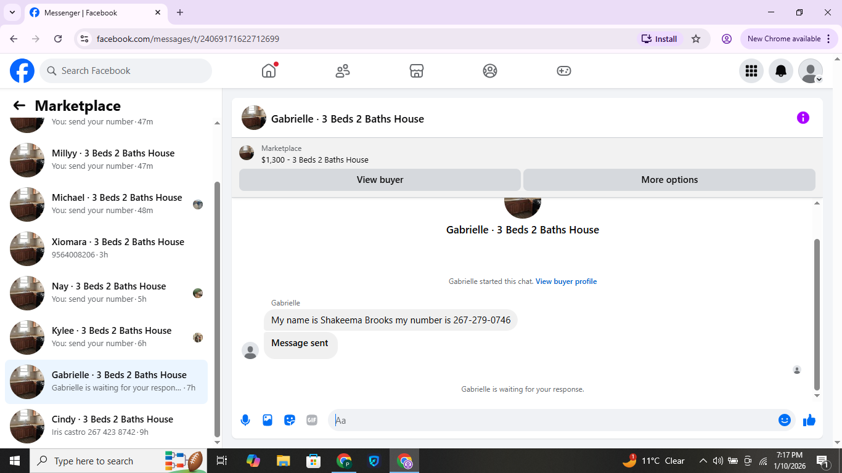Open the Nay conversation
Screen dimensions: 842x473
click(x=106, y=293)
